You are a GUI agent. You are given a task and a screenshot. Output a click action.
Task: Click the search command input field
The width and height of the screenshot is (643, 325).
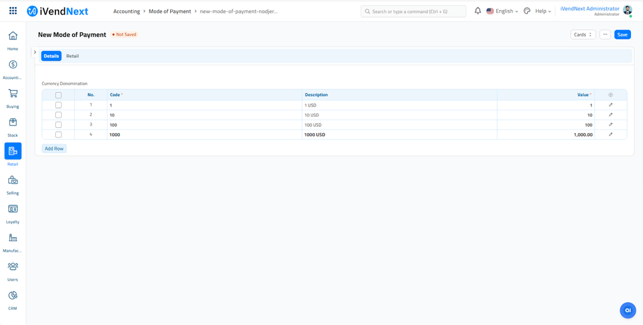414,11
